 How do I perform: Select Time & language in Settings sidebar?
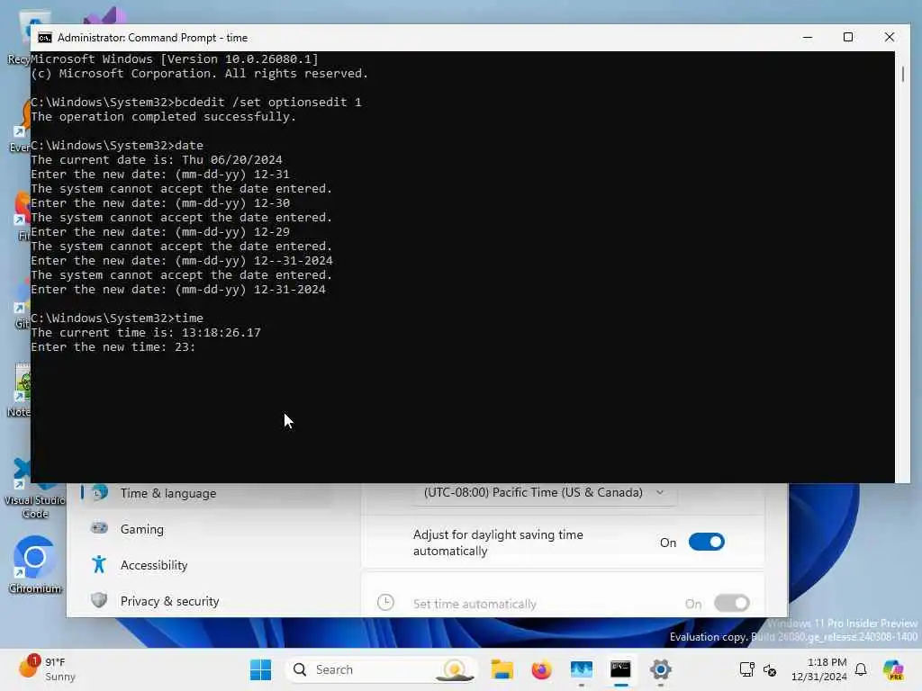pos(168,493)
